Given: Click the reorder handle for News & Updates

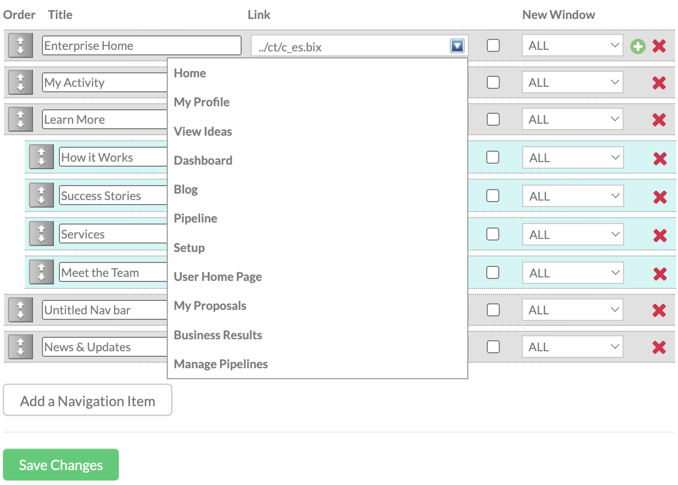Looking at the screenshot, I should click(x=20, y=347).
